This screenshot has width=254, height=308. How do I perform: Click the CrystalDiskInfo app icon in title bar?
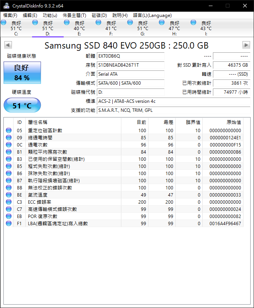click(6, 6)
